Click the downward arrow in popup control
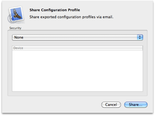Image resolution: width=155 pixels, height=116 pixels. click(x=140, y=39)
